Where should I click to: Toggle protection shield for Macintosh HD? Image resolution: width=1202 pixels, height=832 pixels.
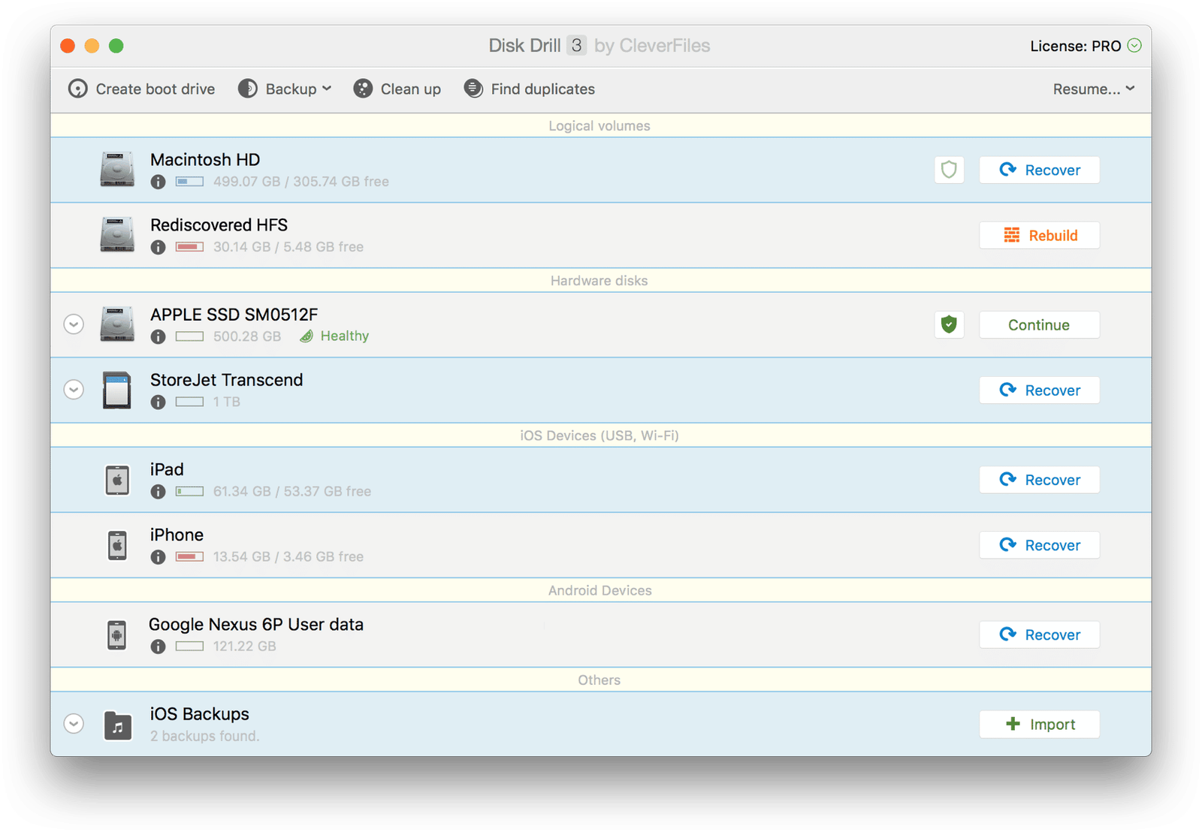[x=949, y=170]
